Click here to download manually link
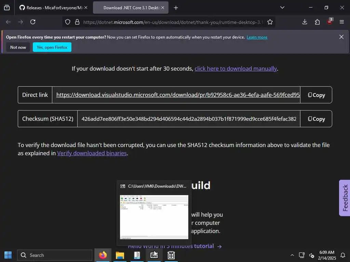Screen dimensions: 350x262 click(236, 69)
